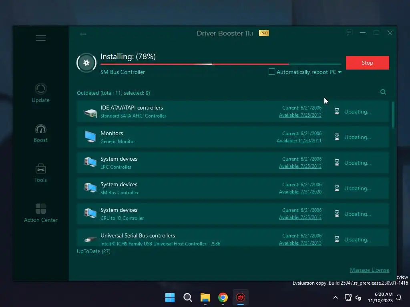410x307 pixels.
Task: Open the Tools section
Action: click(40, 173)
